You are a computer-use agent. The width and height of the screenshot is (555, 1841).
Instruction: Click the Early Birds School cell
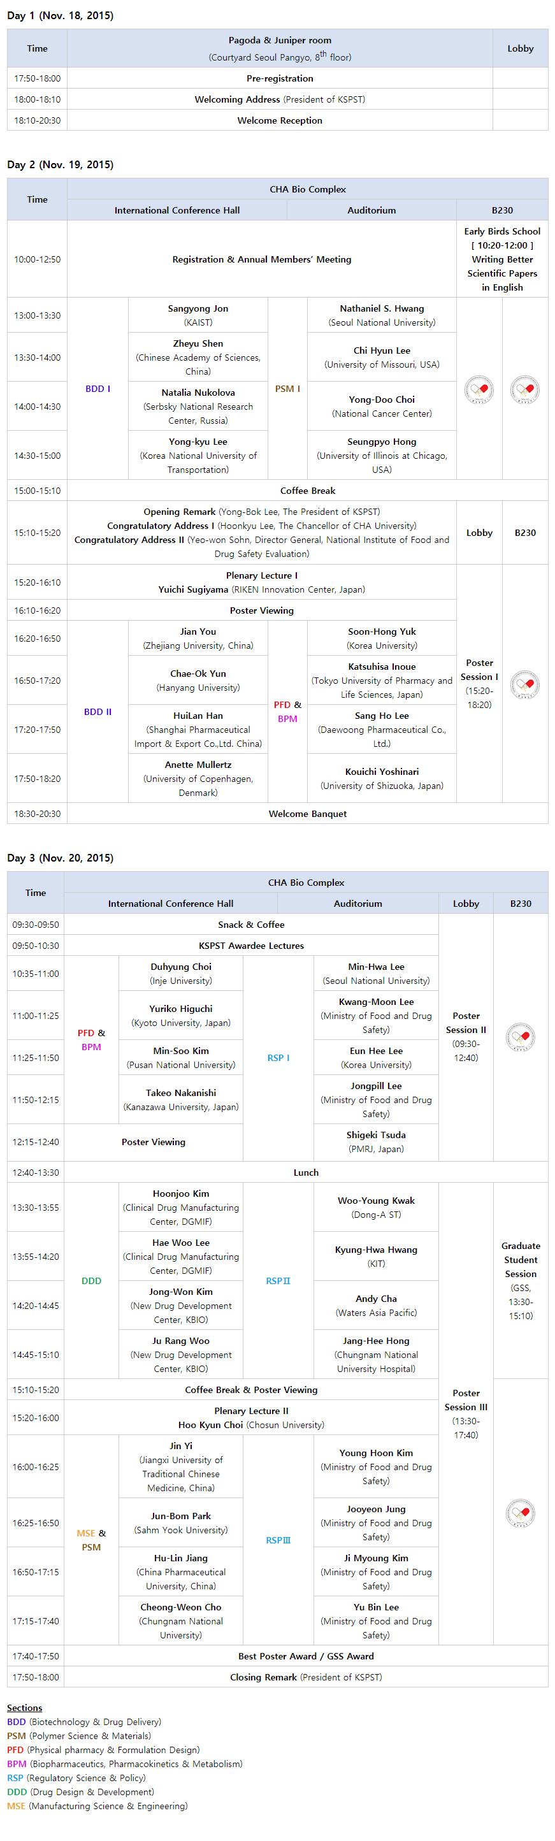(502, 259)
